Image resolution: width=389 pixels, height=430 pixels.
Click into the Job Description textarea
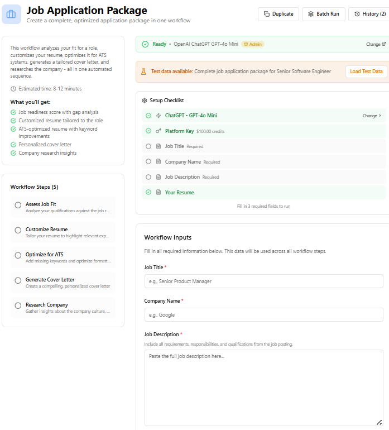(264, 388)
